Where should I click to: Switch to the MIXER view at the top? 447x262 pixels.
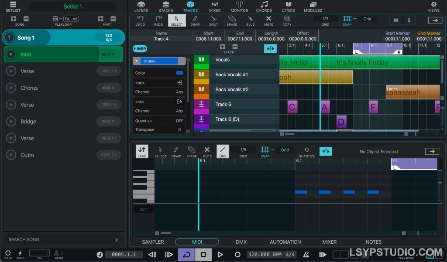[x=215, y=6]
